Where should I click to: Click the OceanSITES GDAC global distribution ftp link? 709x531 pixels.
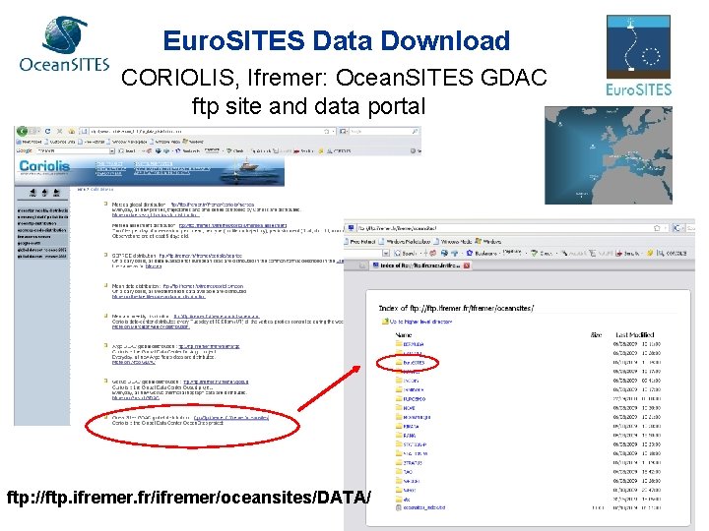231,418
